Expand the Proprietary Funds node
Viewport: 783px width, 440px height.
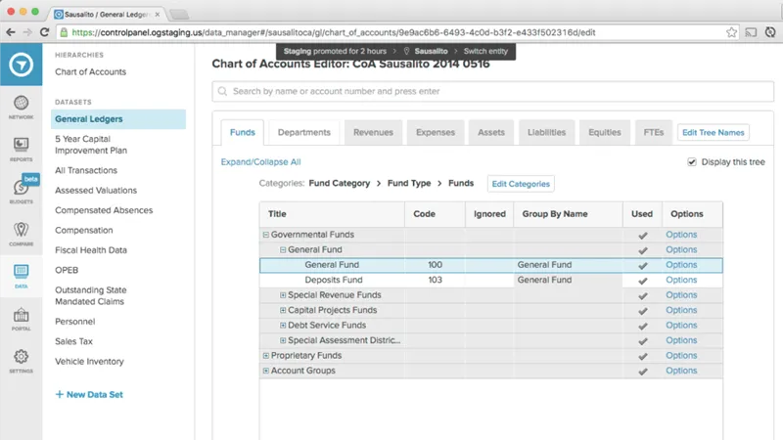click(265, 355)
